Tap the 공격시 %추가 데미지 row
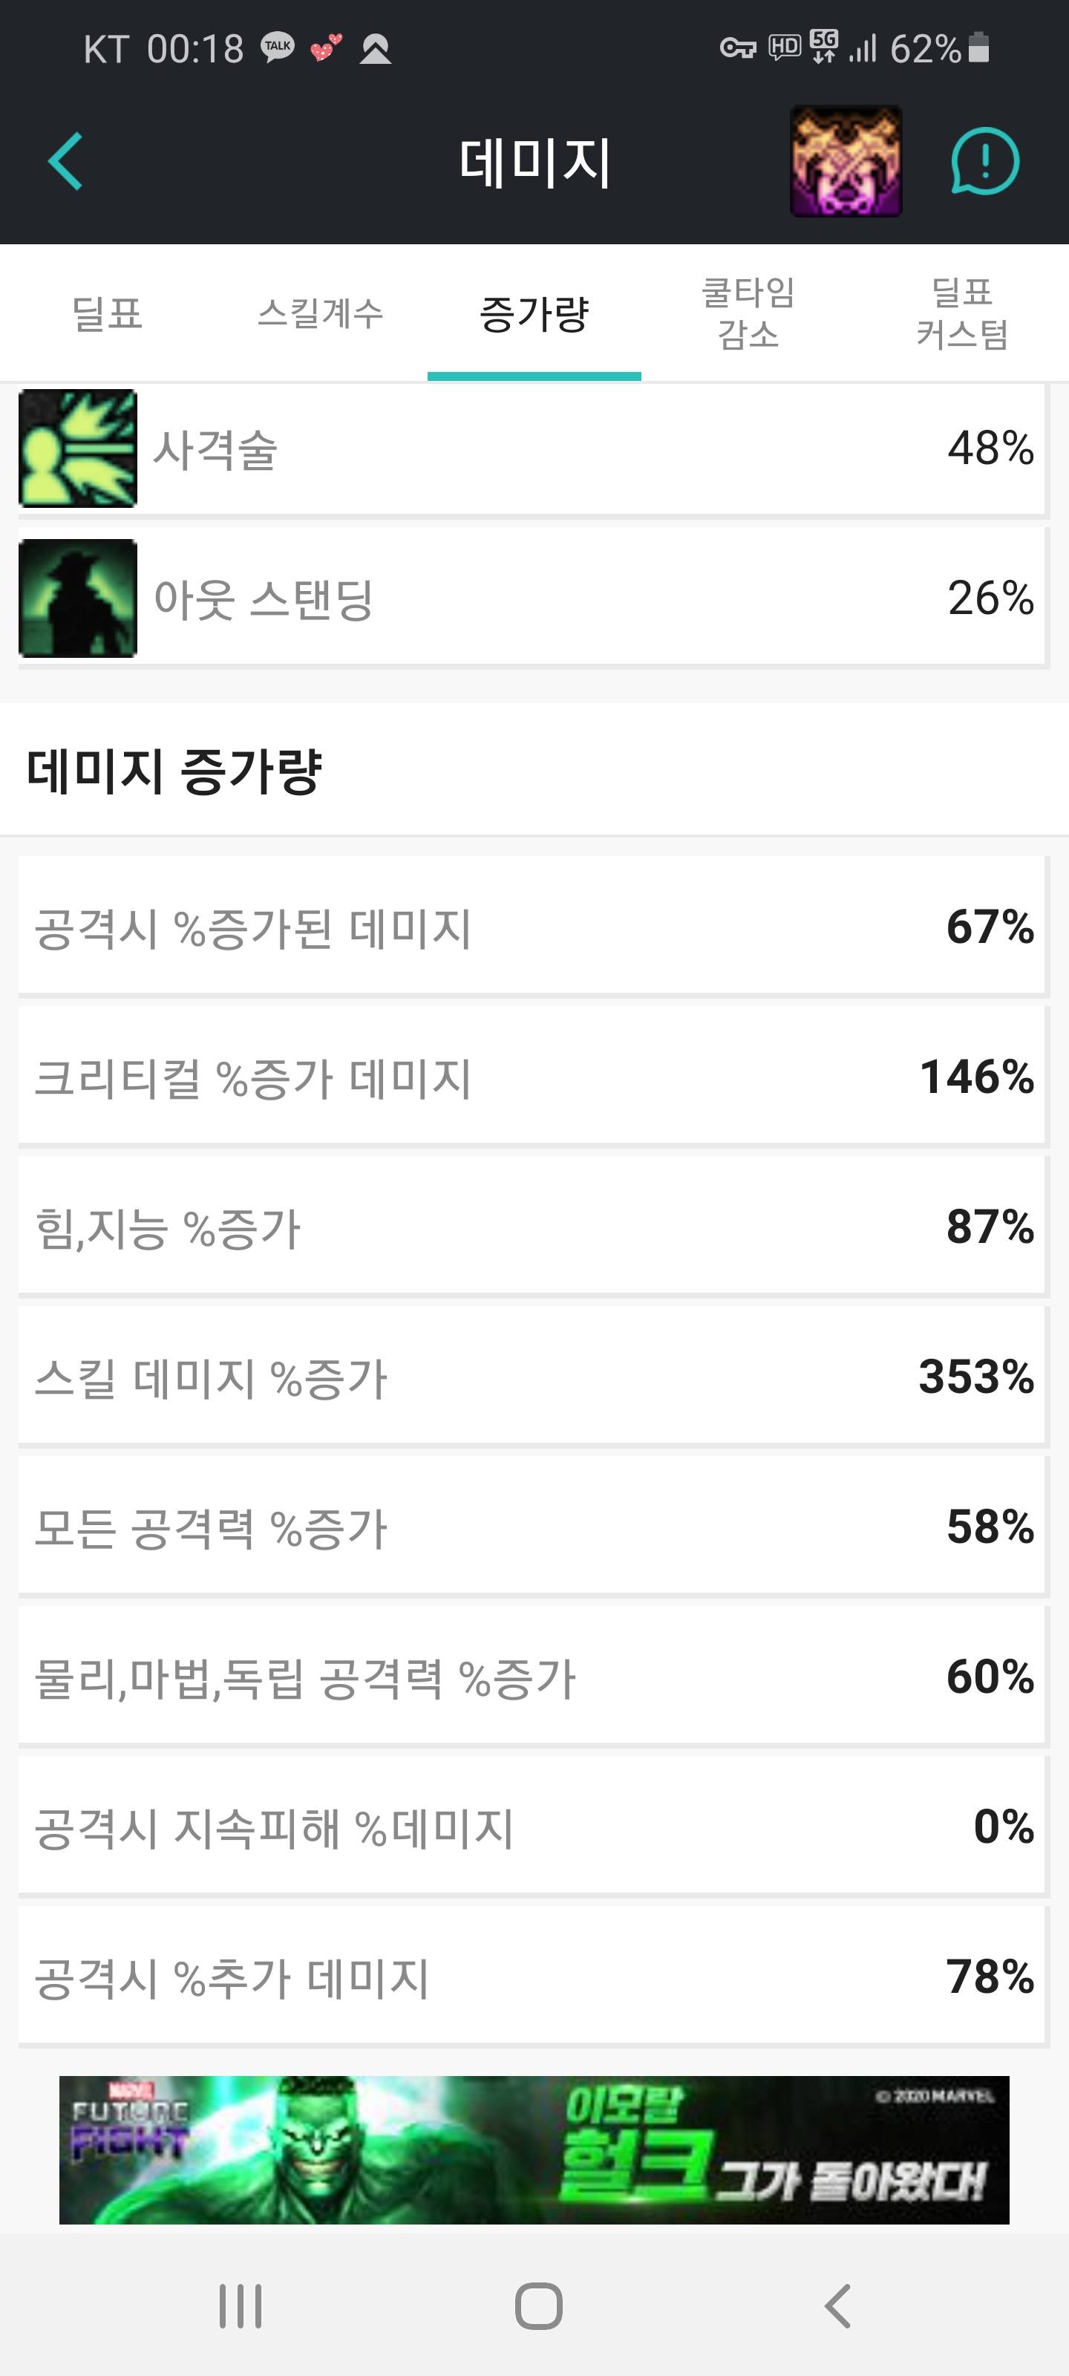Image resolution: width=1069 pixels, height=2376 pixels. point(532,1977)
